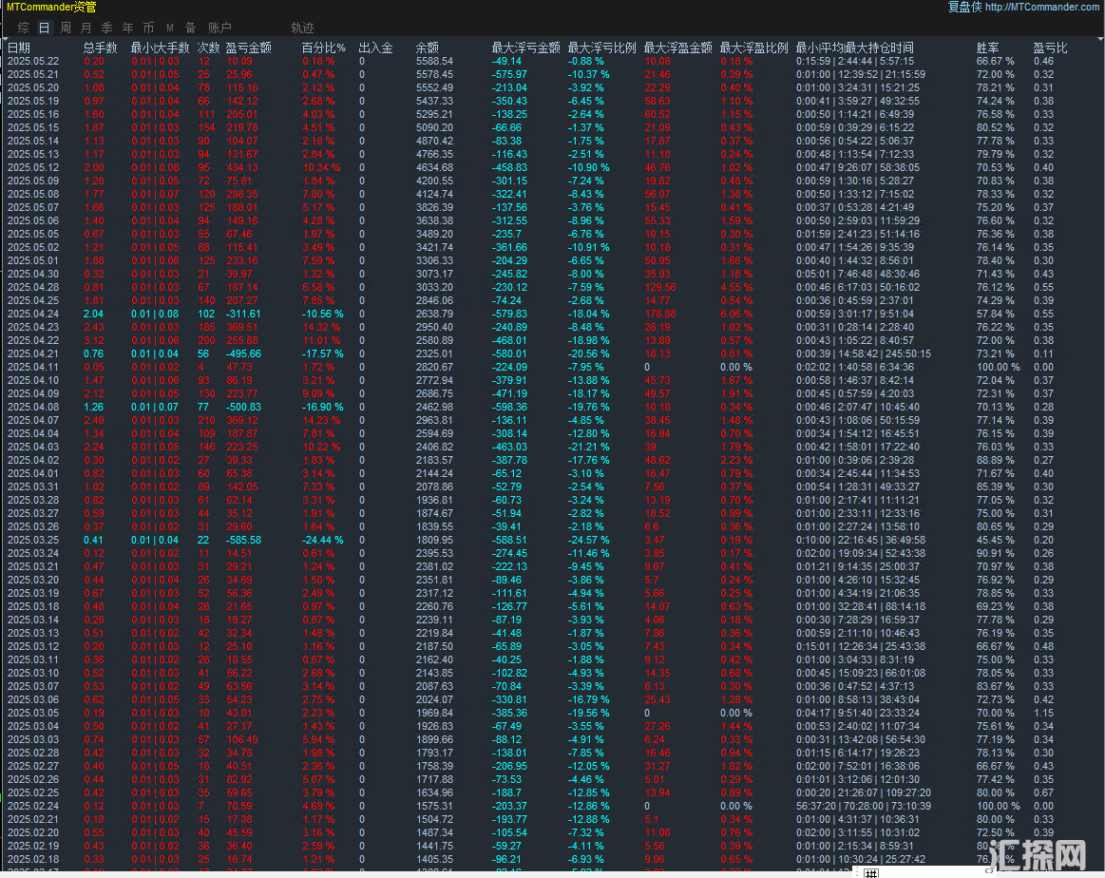Screen dimensions: 1105x878
Task: Click the 1405.35 balance value
Action: 434,859
